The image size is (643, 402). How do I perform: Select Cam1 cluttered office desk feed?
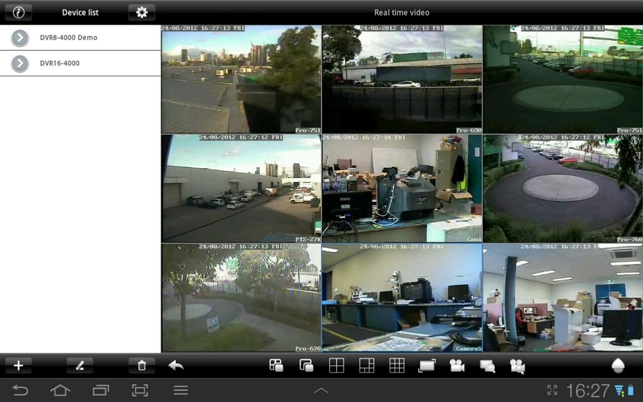click(402, 188)
